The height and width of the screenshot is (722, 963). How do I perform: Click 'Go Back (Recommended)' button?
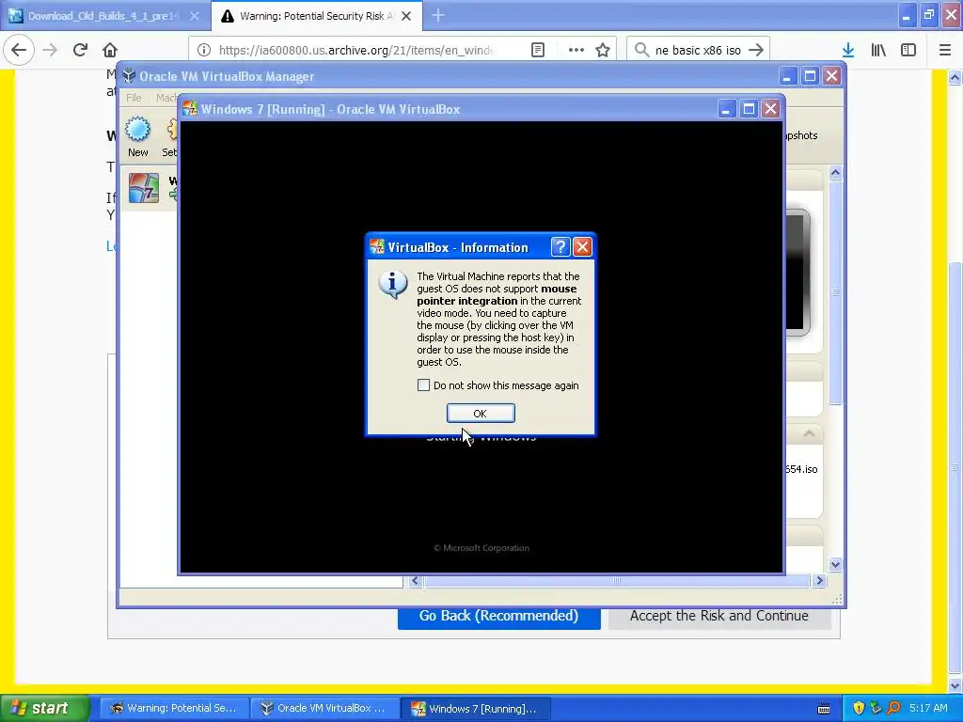498,616
